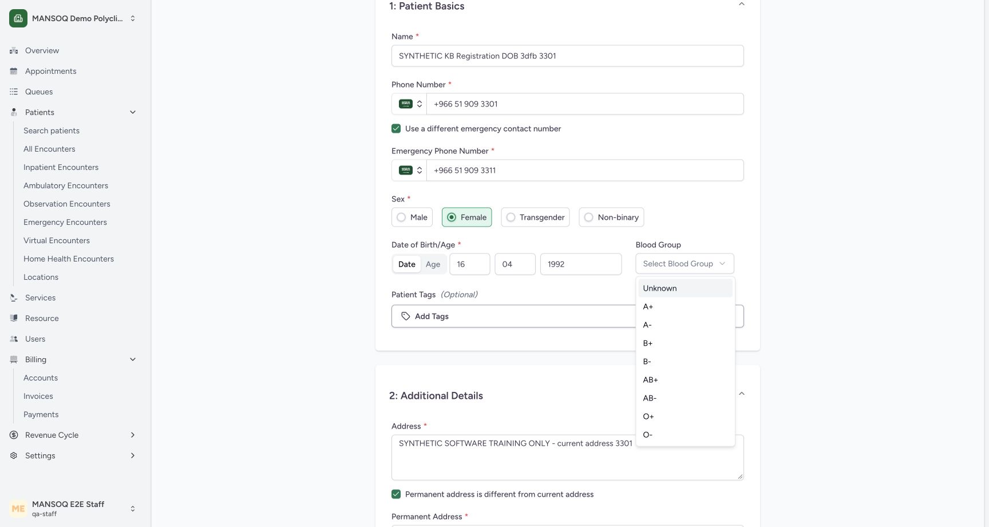Select Transgender sex option

[535, 217]
